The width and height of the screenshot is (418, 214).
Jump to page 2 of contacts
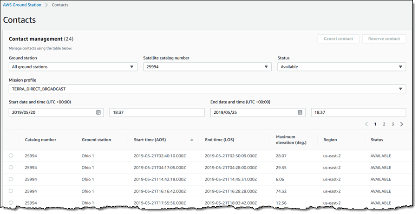[x=384, y=124]
